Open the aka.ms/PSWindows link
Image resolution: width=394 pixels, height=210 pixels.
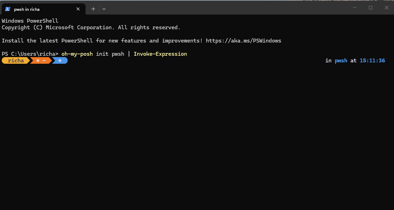click(x=244, y=41)
